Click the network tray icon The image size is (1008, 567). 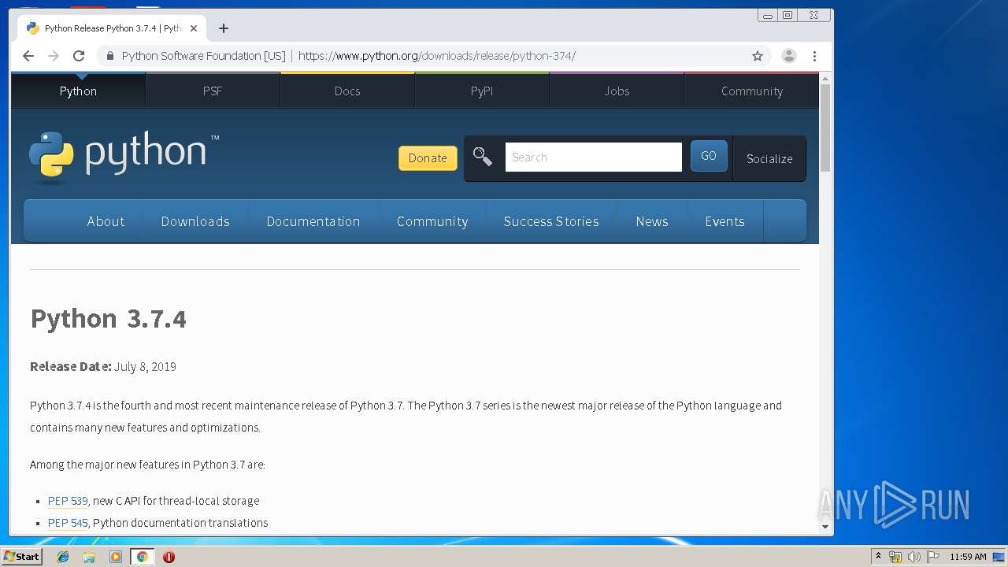click(895, 557)
